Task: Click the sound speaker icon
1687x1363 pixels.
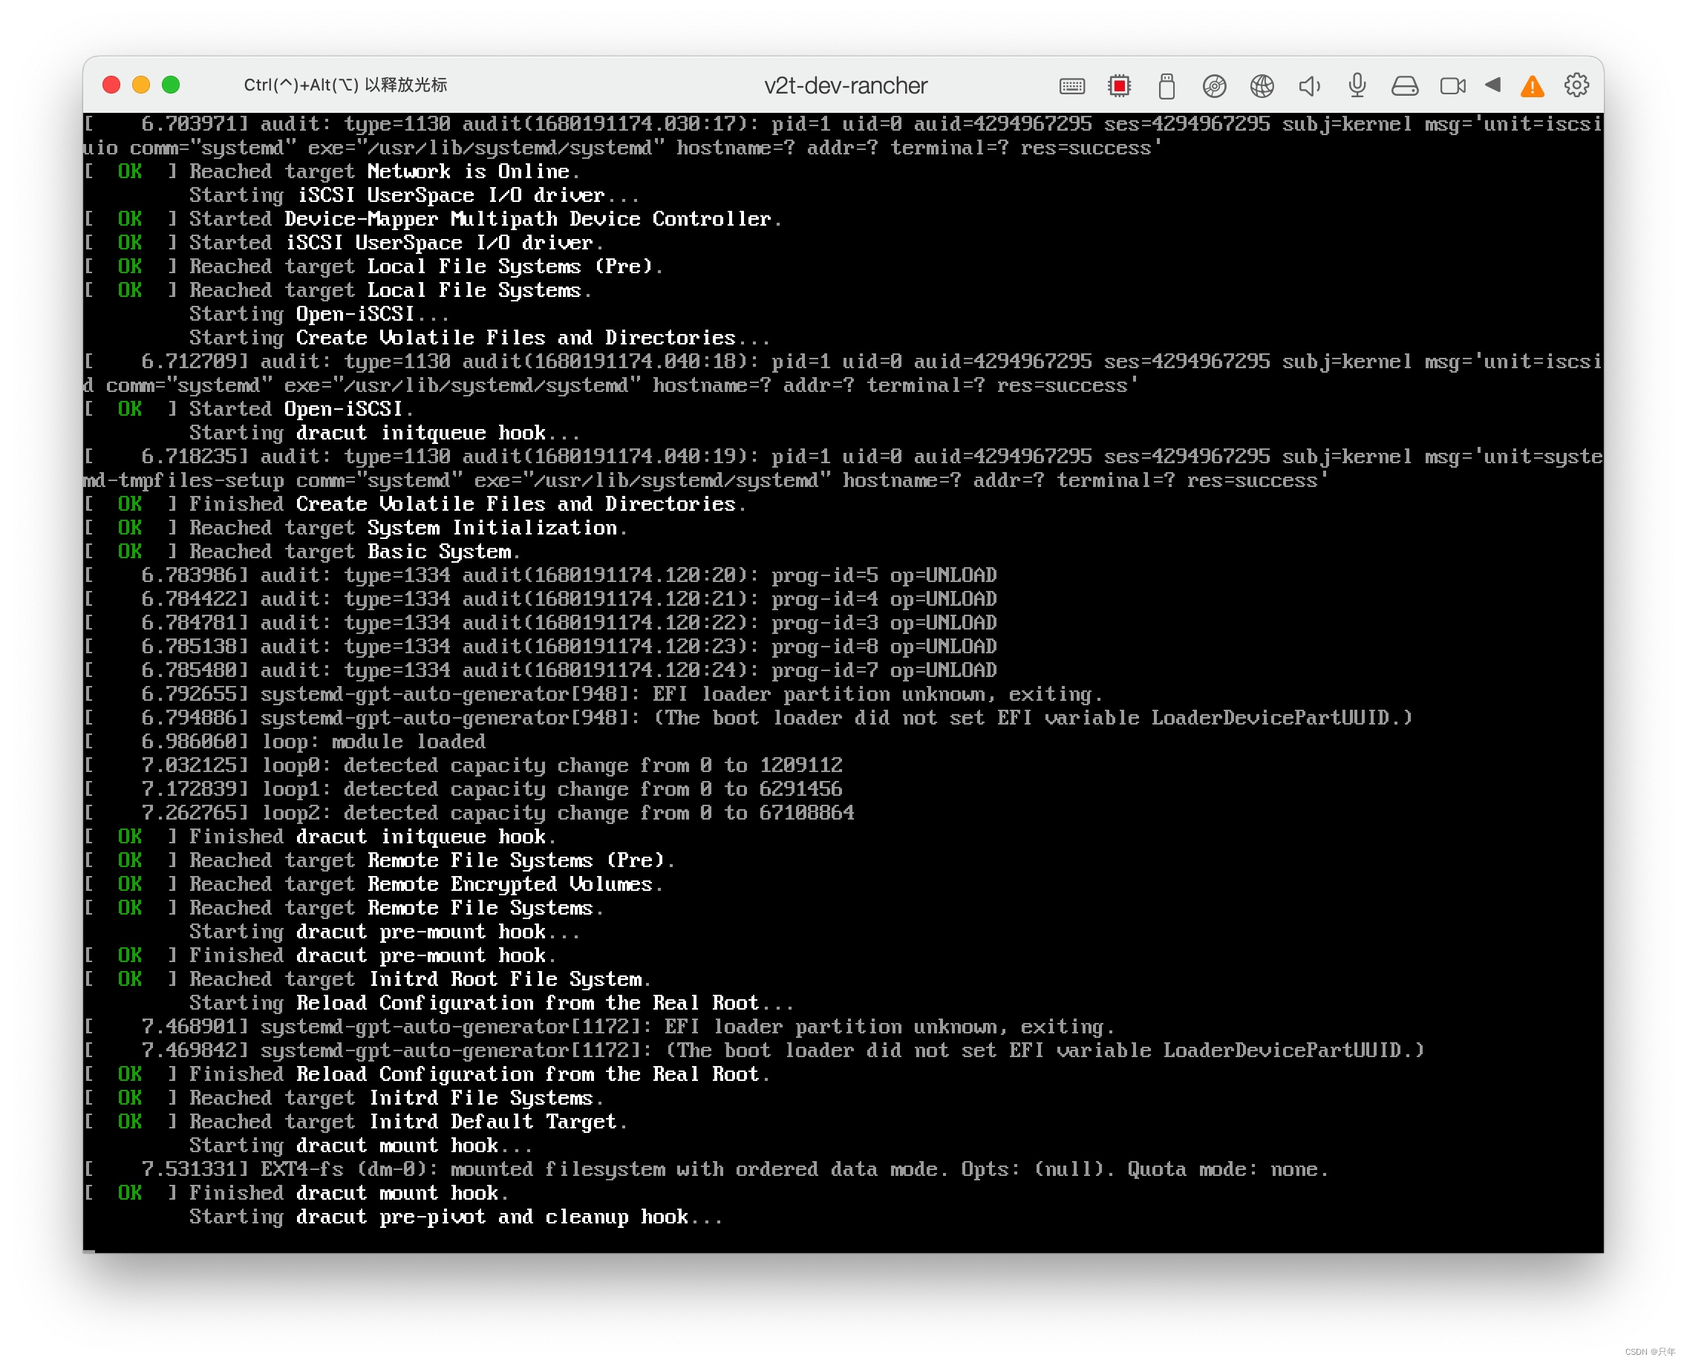Action: (1309, 85)
